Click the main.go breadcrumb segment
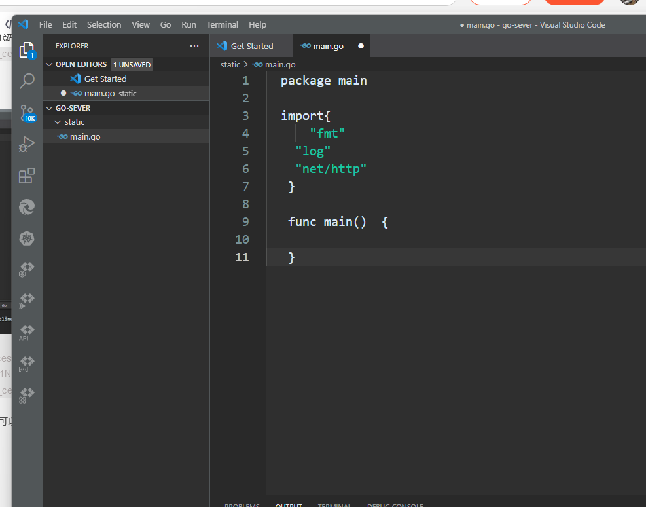This screenshot has width=646, height=507. click(280, 64)
